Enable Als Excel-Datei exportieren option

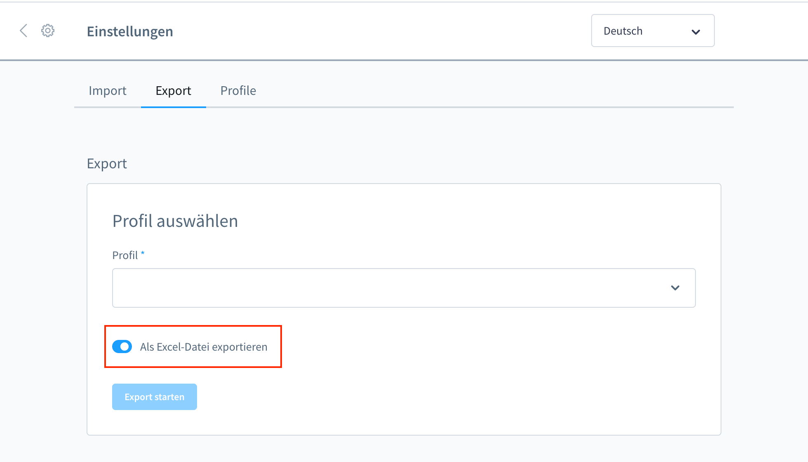point(122,347)
